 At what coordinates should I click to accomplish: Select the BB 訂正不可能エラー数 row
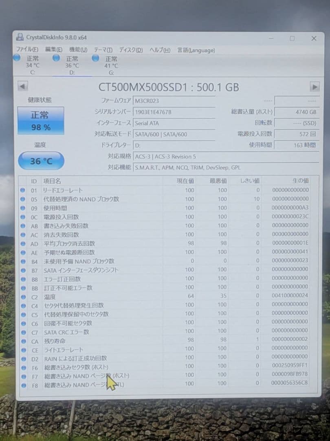165,287
